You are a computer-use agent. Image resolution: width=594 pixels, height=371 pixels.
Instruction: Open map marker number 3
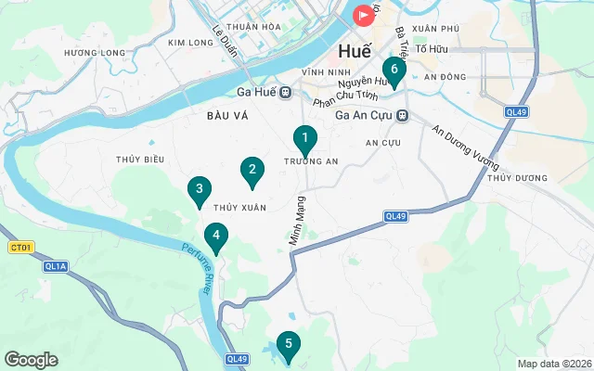(200, 193)
